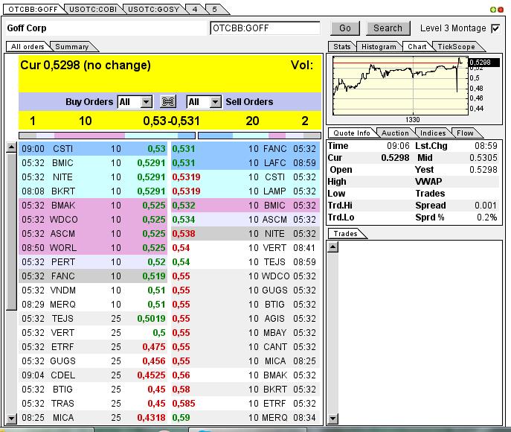Open the Auction tab
The height and width of the screenshot is (432, 511).
pos(395,133)
